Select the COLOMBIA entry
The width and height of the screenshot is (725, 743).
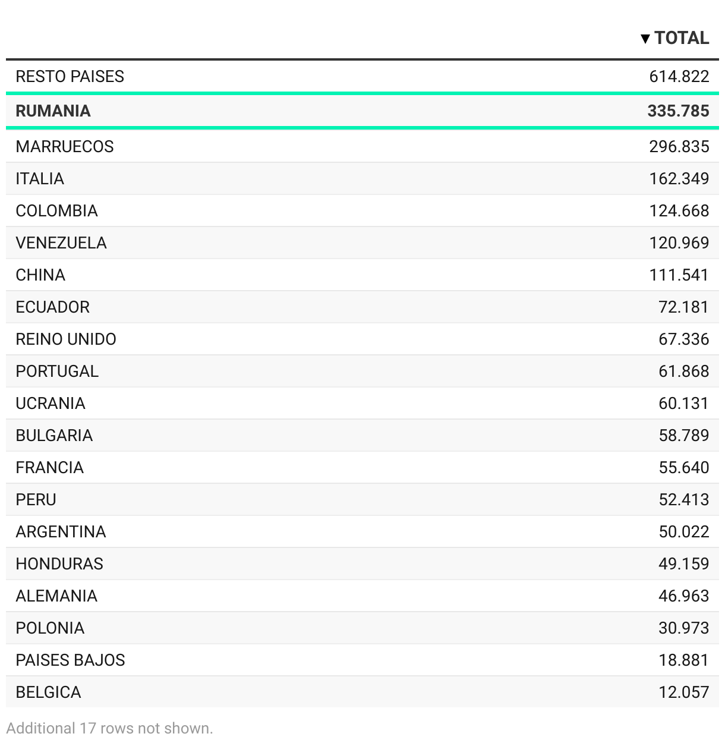click(x=363, y=210)
